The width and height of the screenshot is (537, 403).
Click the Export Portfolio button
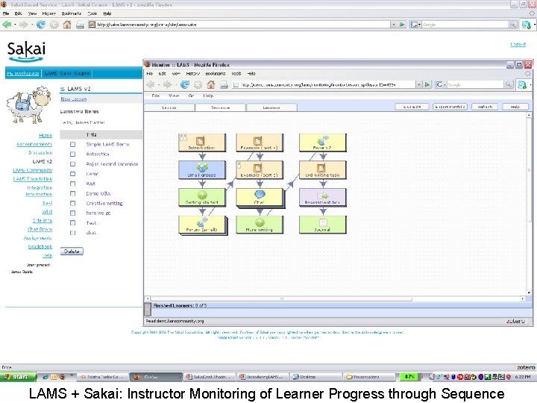(x=450, y=107)
